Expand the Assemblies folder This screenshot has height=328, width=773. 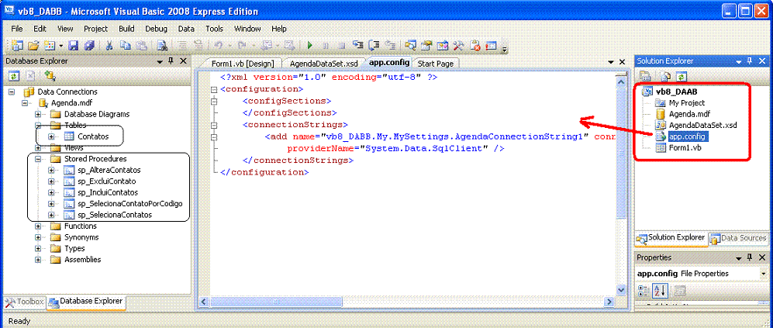point(39,260)
